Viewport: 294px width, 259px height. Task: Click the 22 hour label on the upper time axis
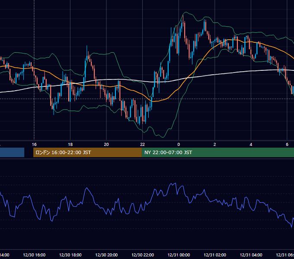click(x=143, y=145)
